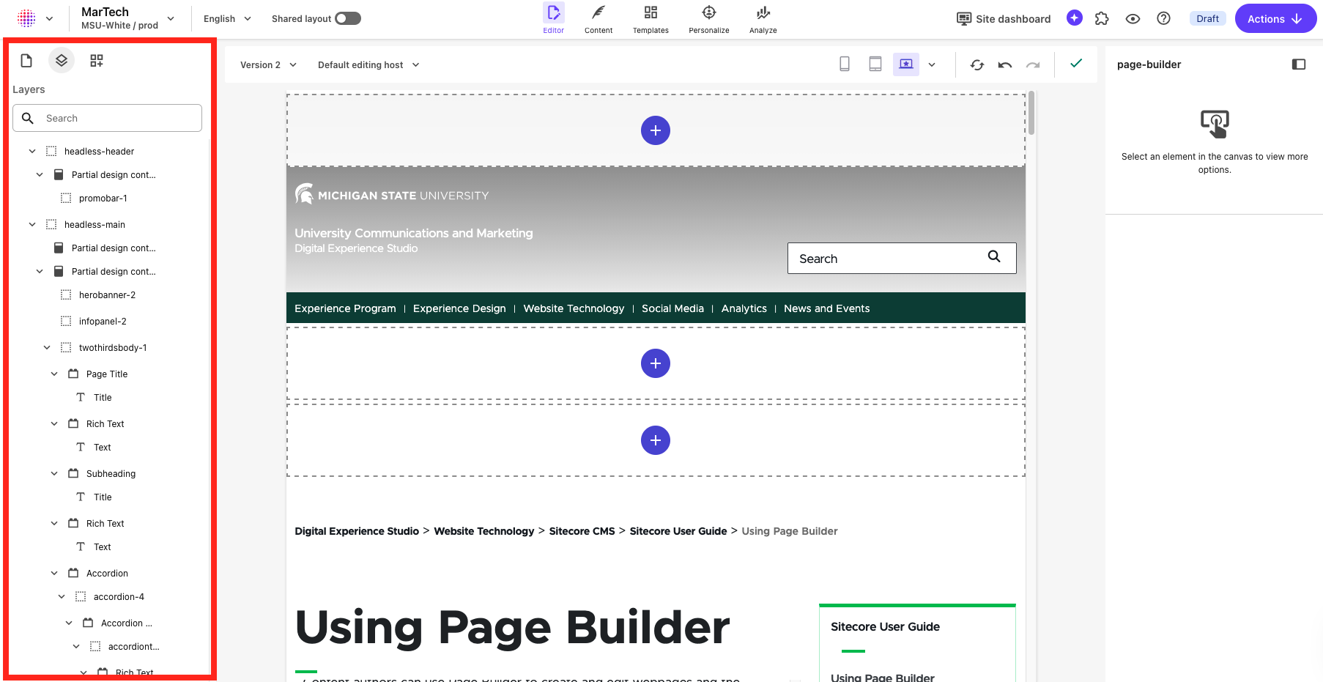Image resolution: width=1323 pixels, height=682 pixels.
Task: Collapse the headless-header layer
Action: 32,151
